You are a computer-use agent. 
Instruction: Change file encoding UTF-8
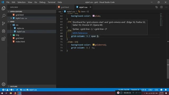coord(144,90)
